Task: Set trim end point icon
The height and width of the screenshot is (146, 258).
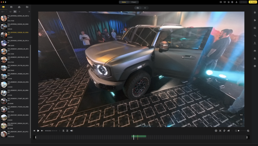Action: pyautogui.click(x=67, y=131)
